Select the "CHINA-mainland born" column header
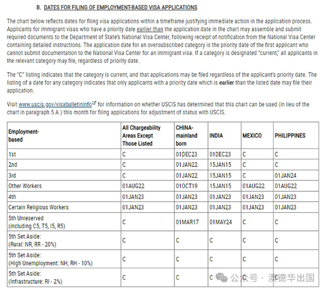The width and height of the screenshot is (325, 291). coord(187,135)
